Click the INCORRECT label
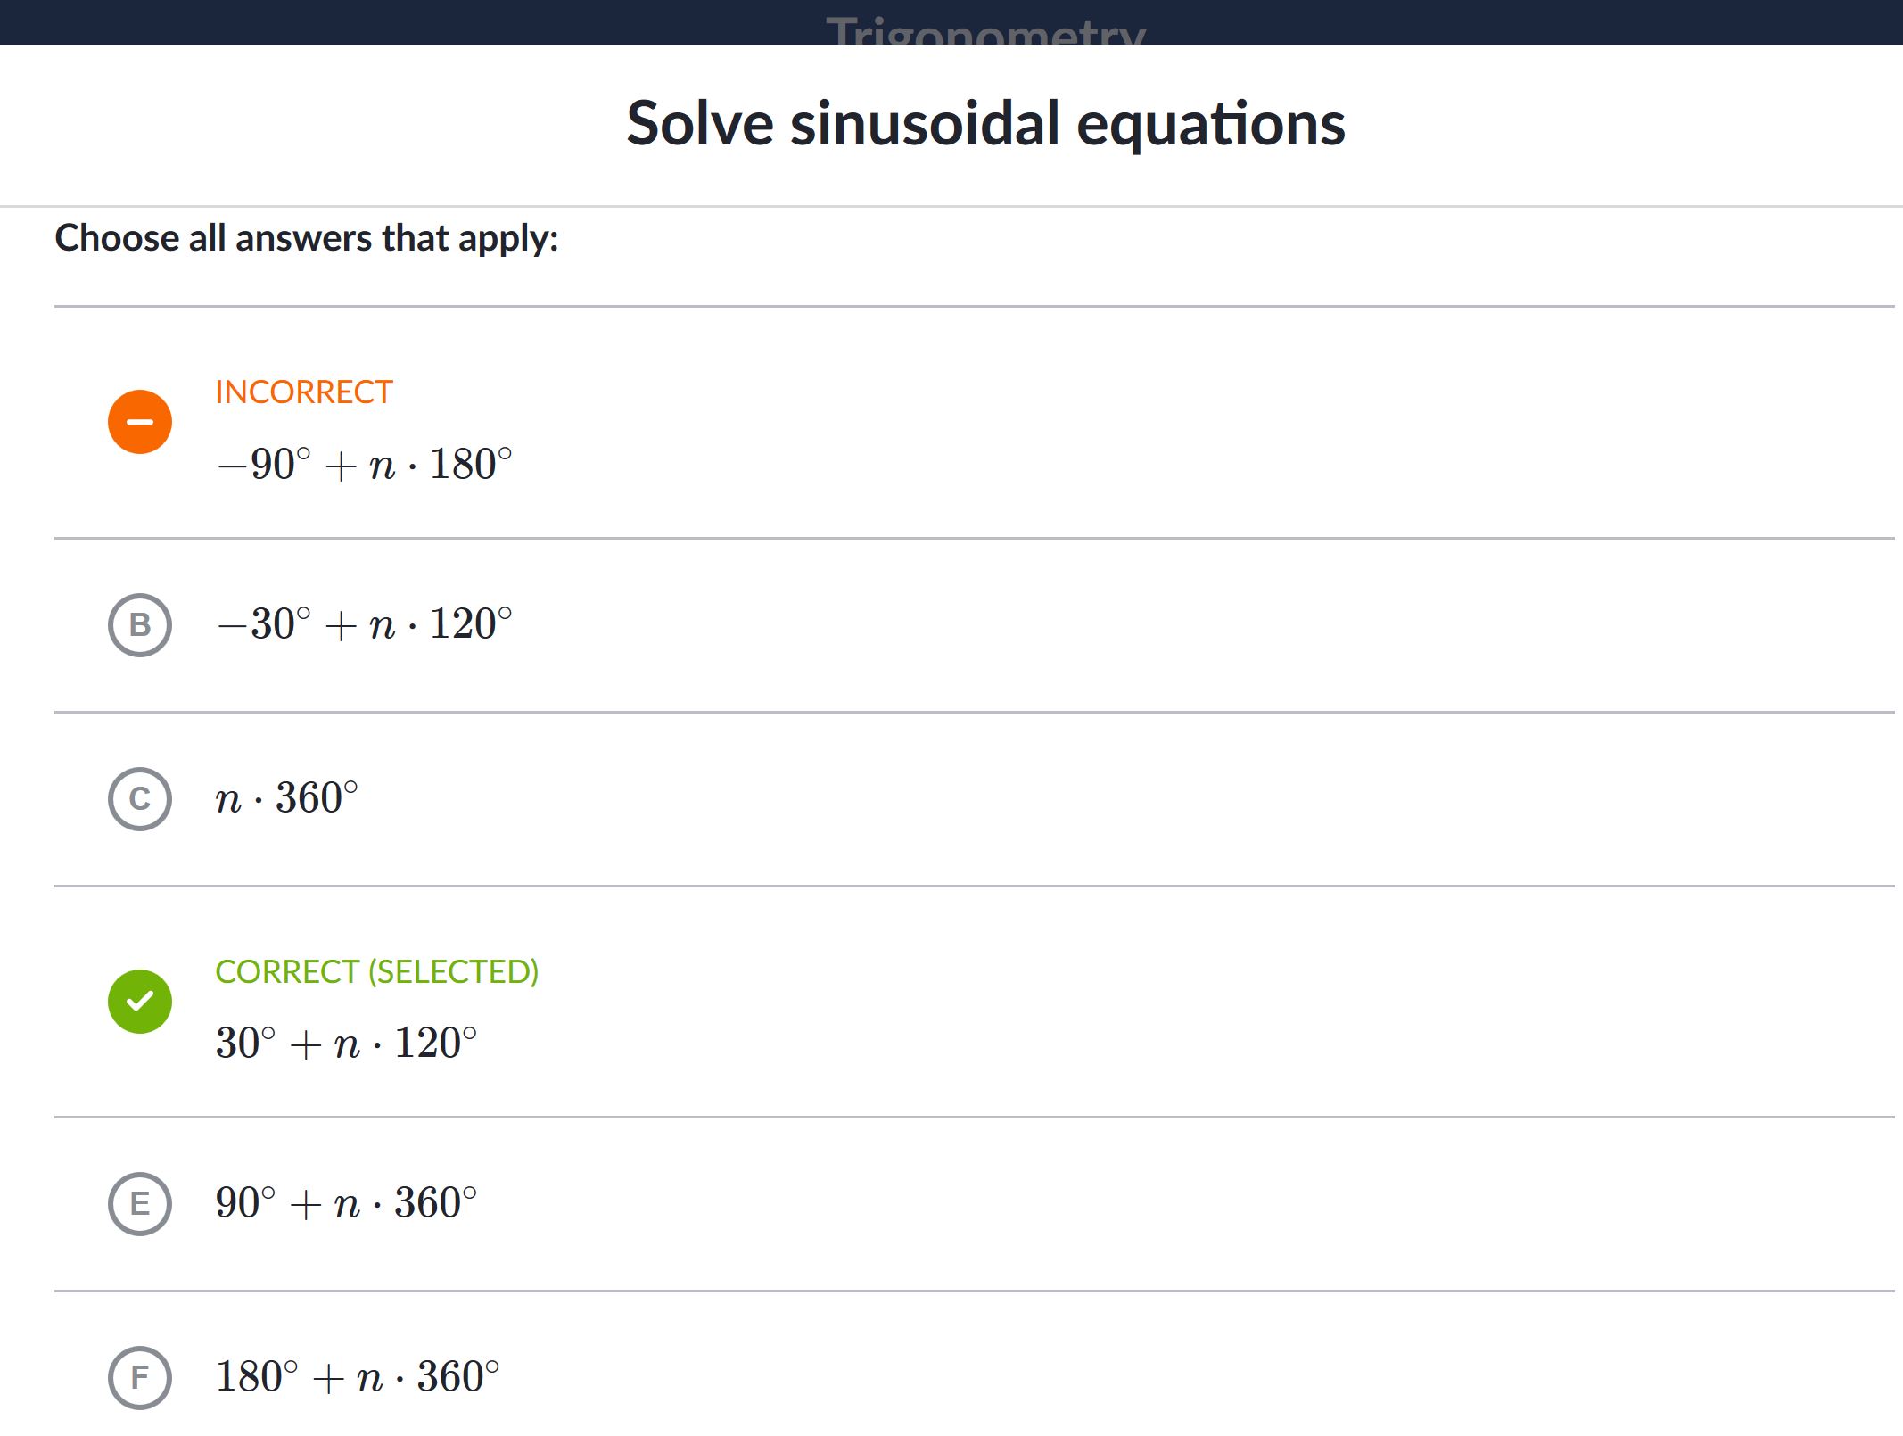 pyautogui.click(x=304, y=392)
